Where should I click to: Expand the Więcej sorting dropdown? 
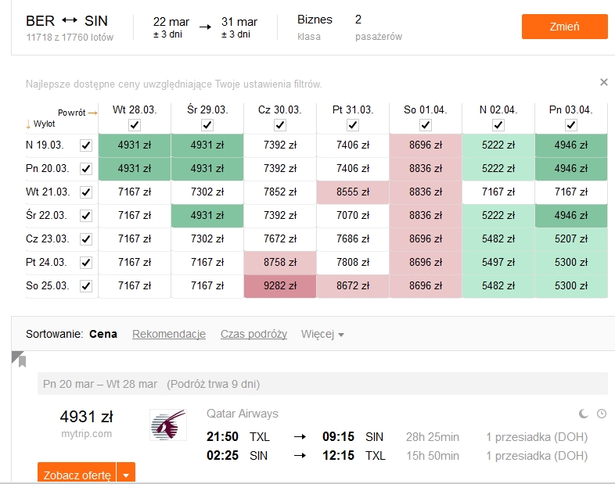[x=322, y=335]
